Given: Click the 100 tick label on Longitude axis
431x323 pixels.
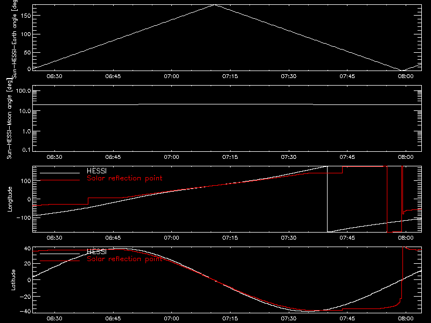Looking at the screenshot, I should [26, 181].
